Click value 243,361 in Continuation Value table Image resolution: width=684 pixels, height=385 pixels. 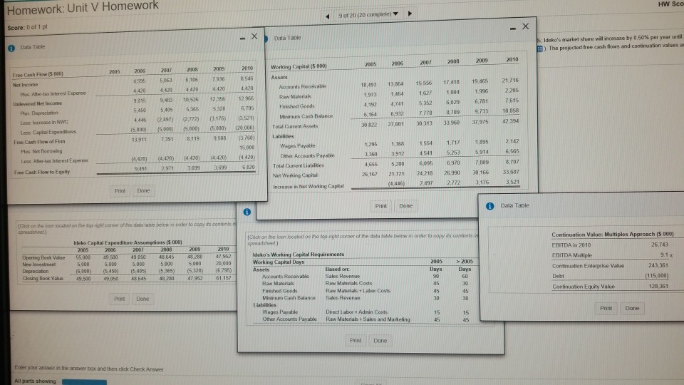click(x=658, y=265)
